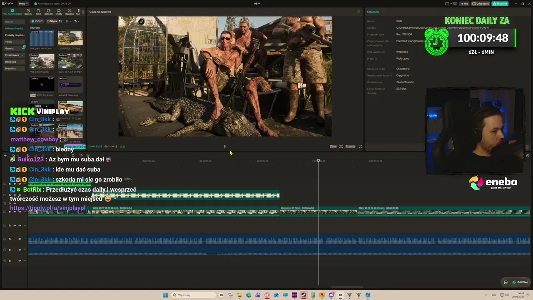533x300 pixels.
Task: Click the preview zoom-to-fit icon
Action: coord(341,146)
